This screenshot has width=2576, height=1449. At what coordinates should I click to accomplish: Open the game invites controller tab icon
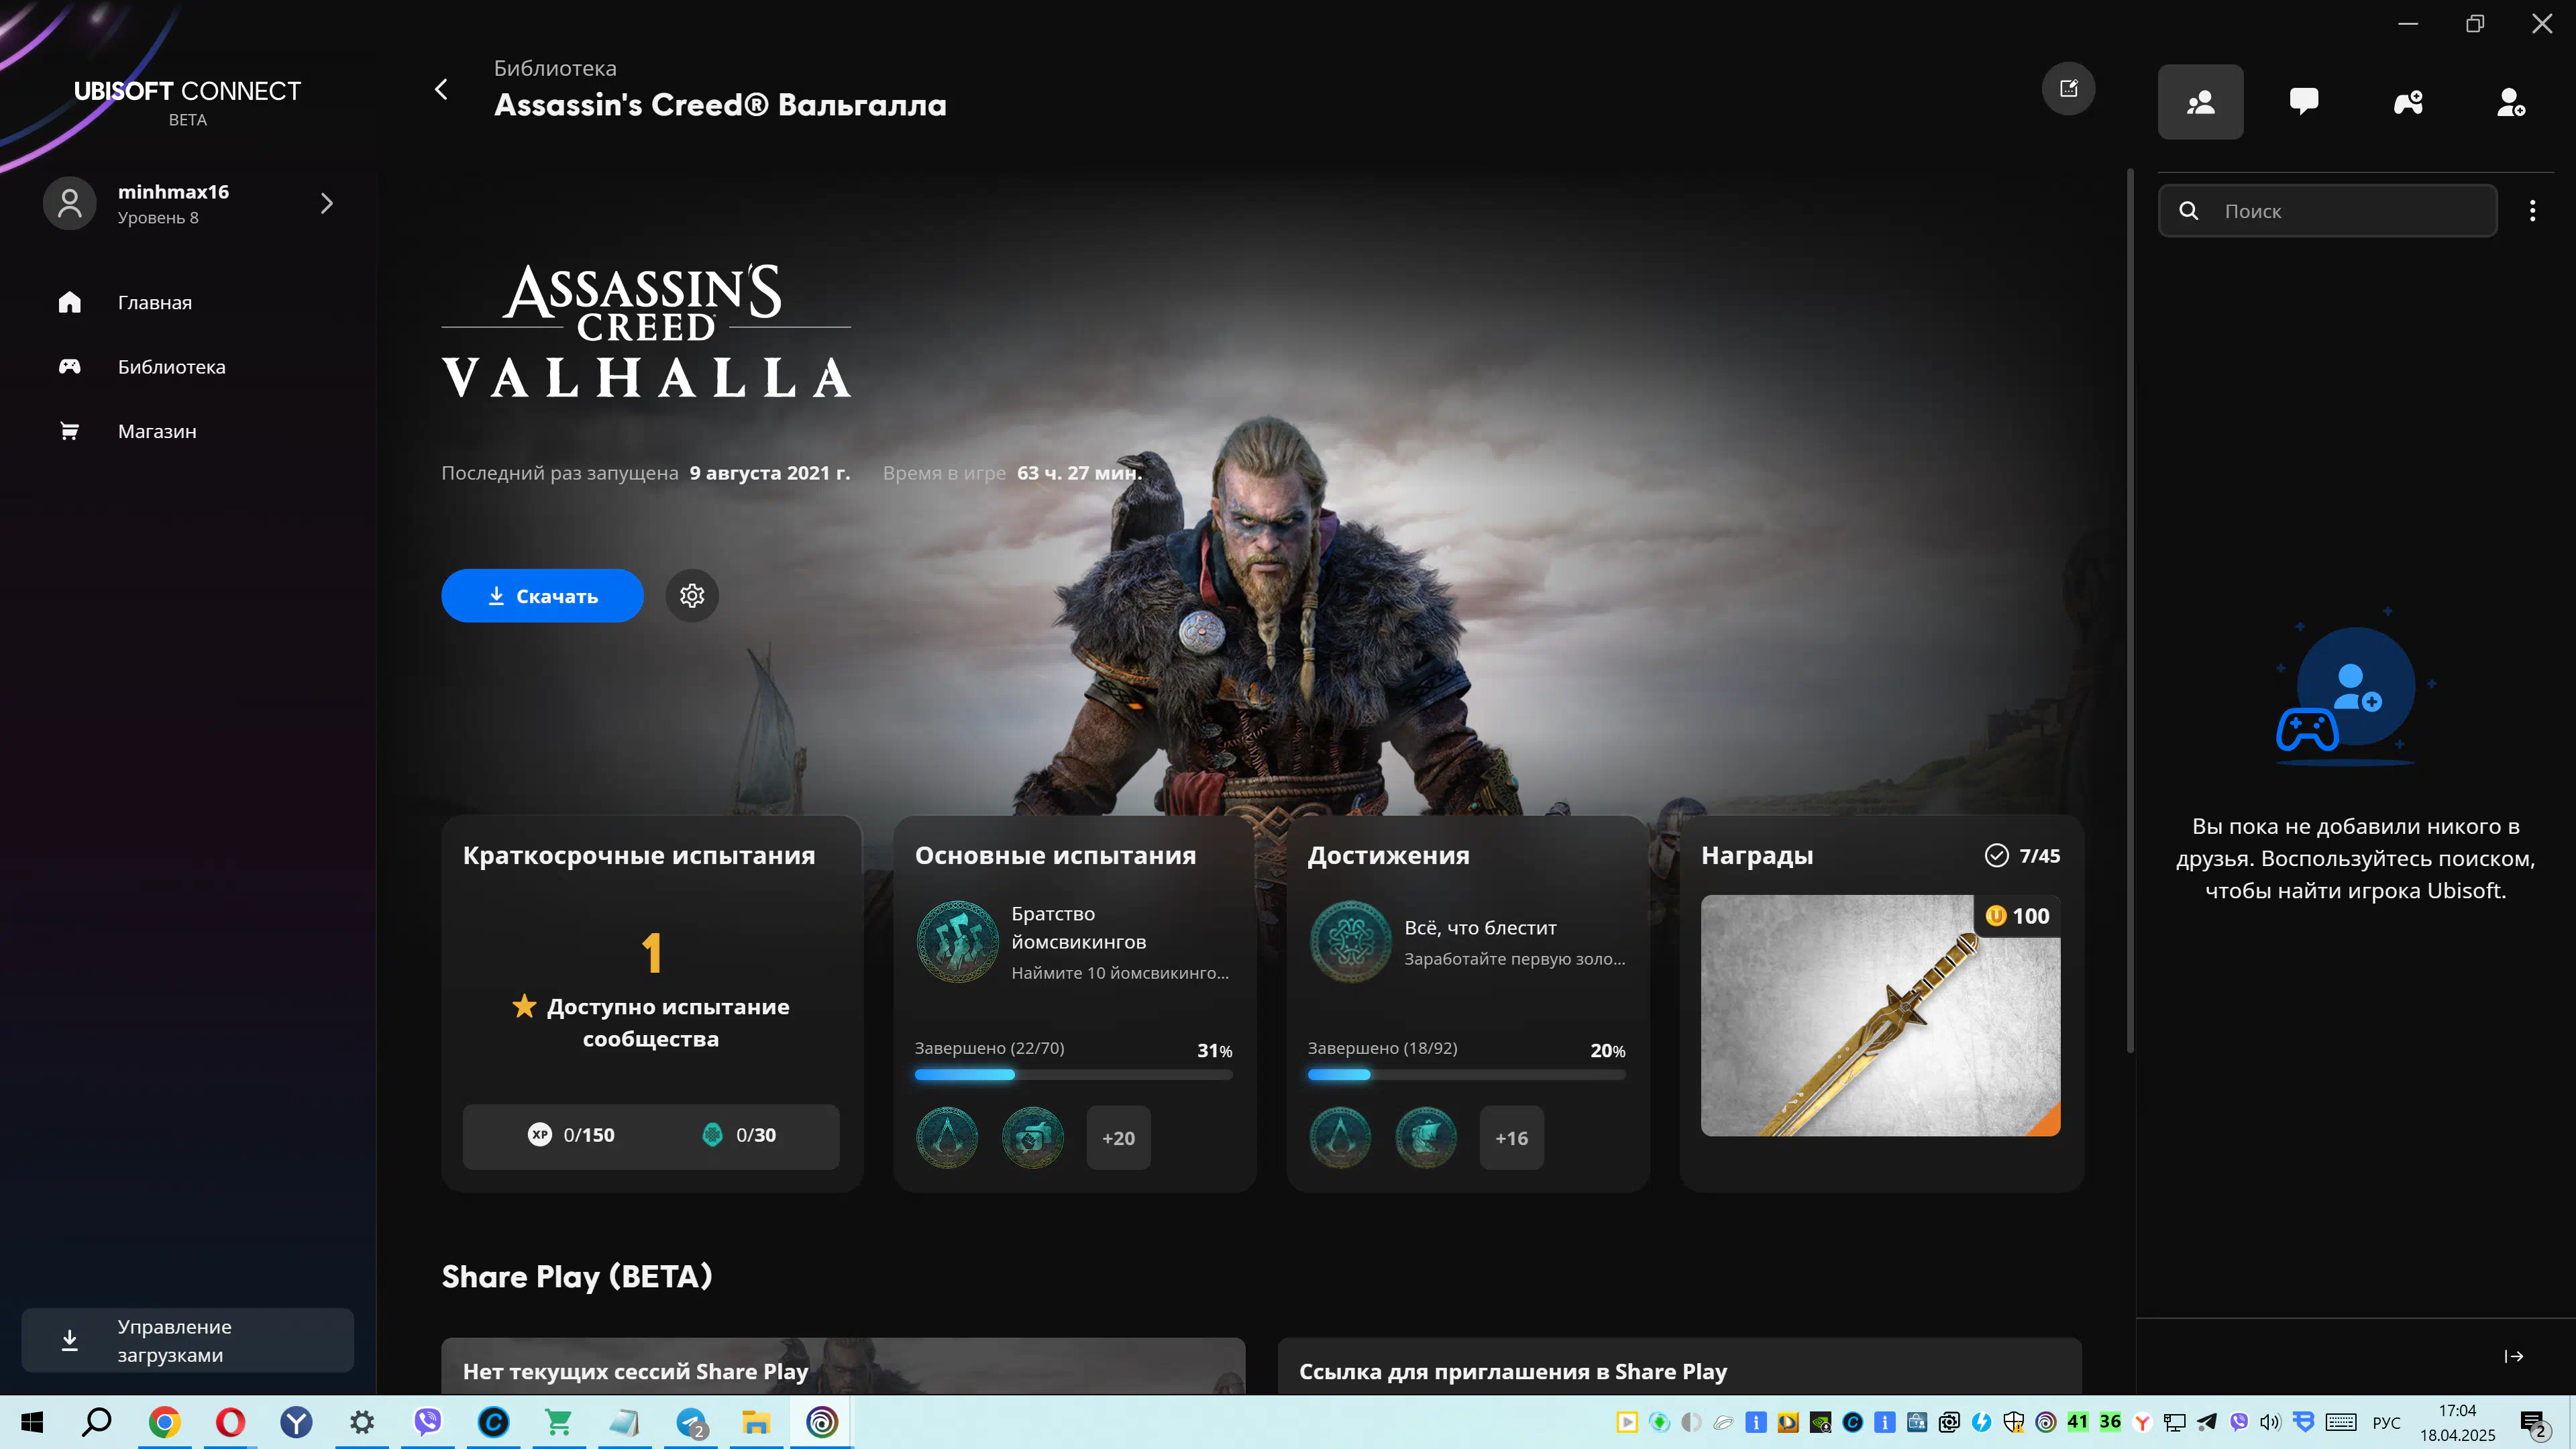click(2408, 102)
